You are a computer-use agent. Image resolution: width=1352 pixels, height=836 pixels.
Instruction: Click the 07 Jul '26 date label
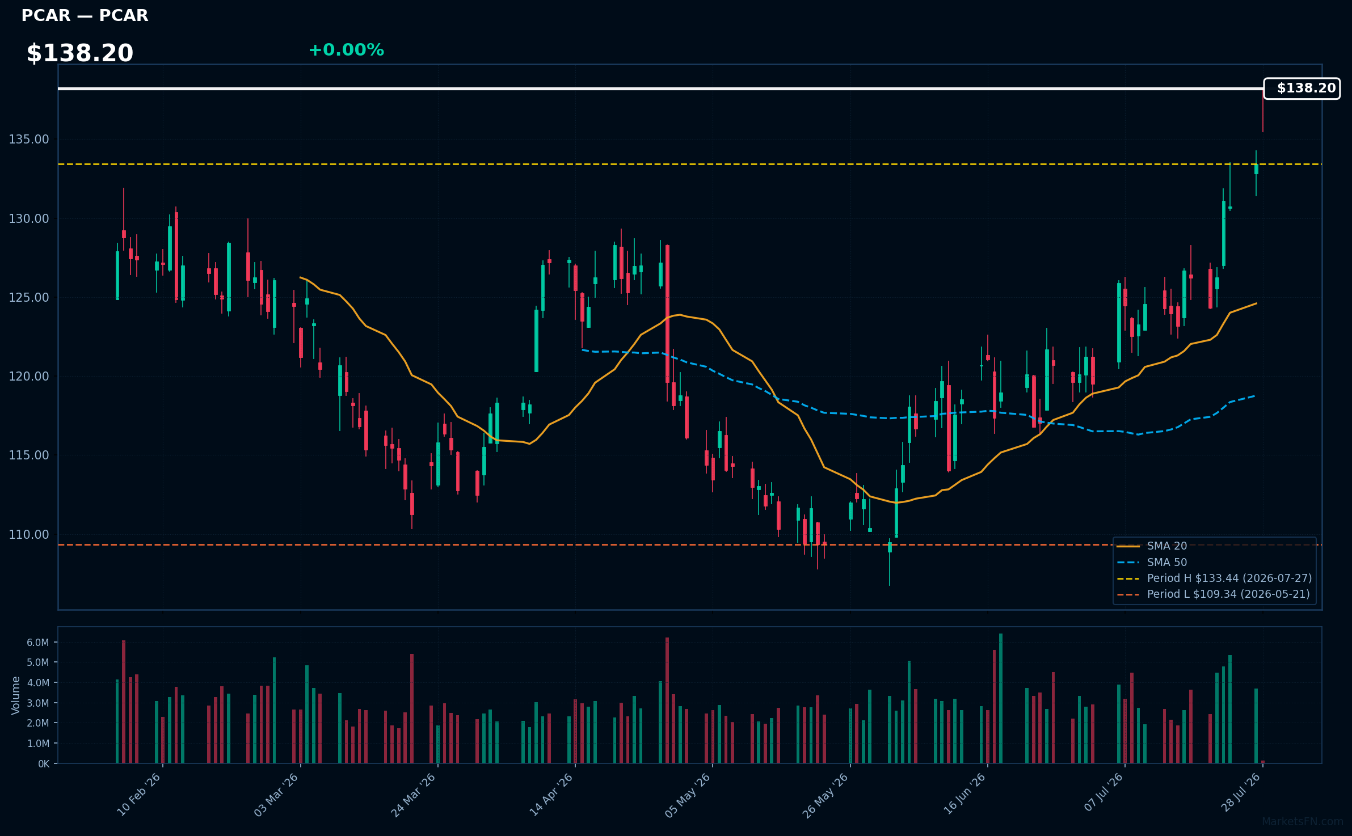[1103, 793]
